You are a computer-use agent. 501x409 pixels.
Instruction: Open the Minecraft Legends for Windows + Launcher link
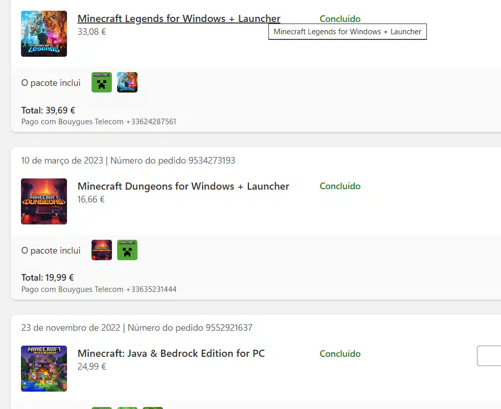click(179, 18)
